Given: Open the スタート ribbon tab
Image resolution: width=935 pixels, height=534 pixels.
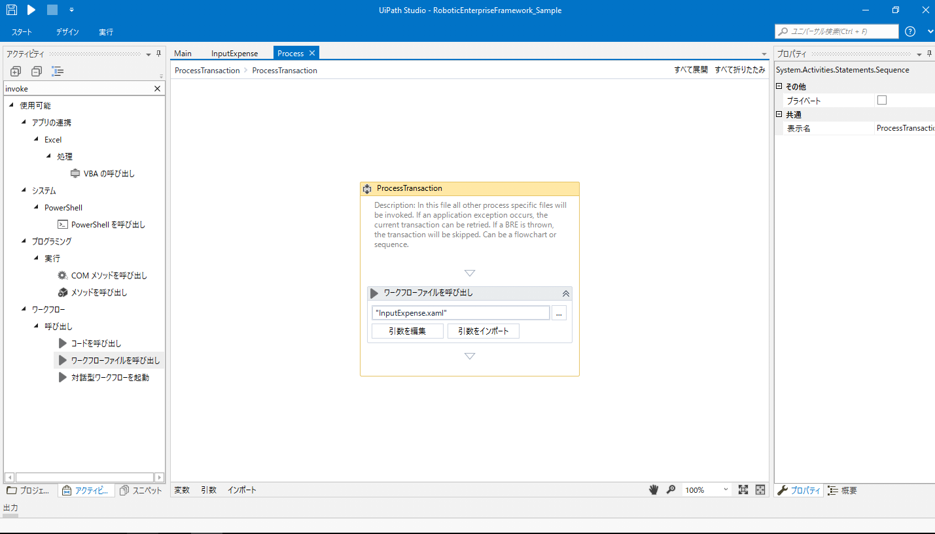Looking at the screenshot, I should coord(22,32).
